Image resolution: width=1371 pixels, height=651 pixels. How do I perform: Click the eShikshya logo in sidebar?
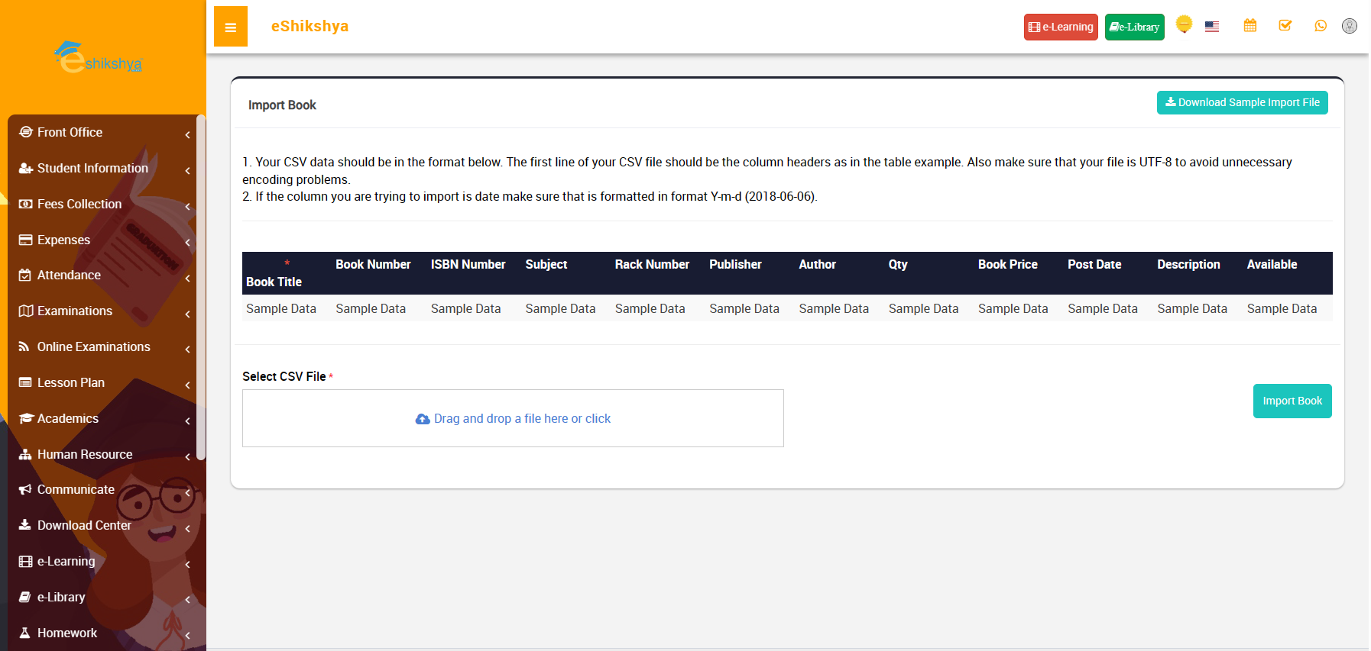click(99, 58)
